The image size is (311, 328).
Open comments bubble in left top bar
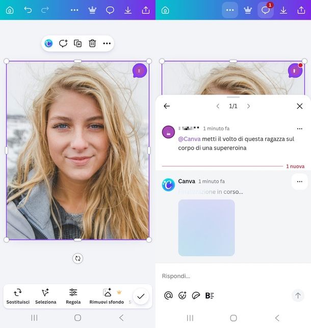click(x=110, y=10)
